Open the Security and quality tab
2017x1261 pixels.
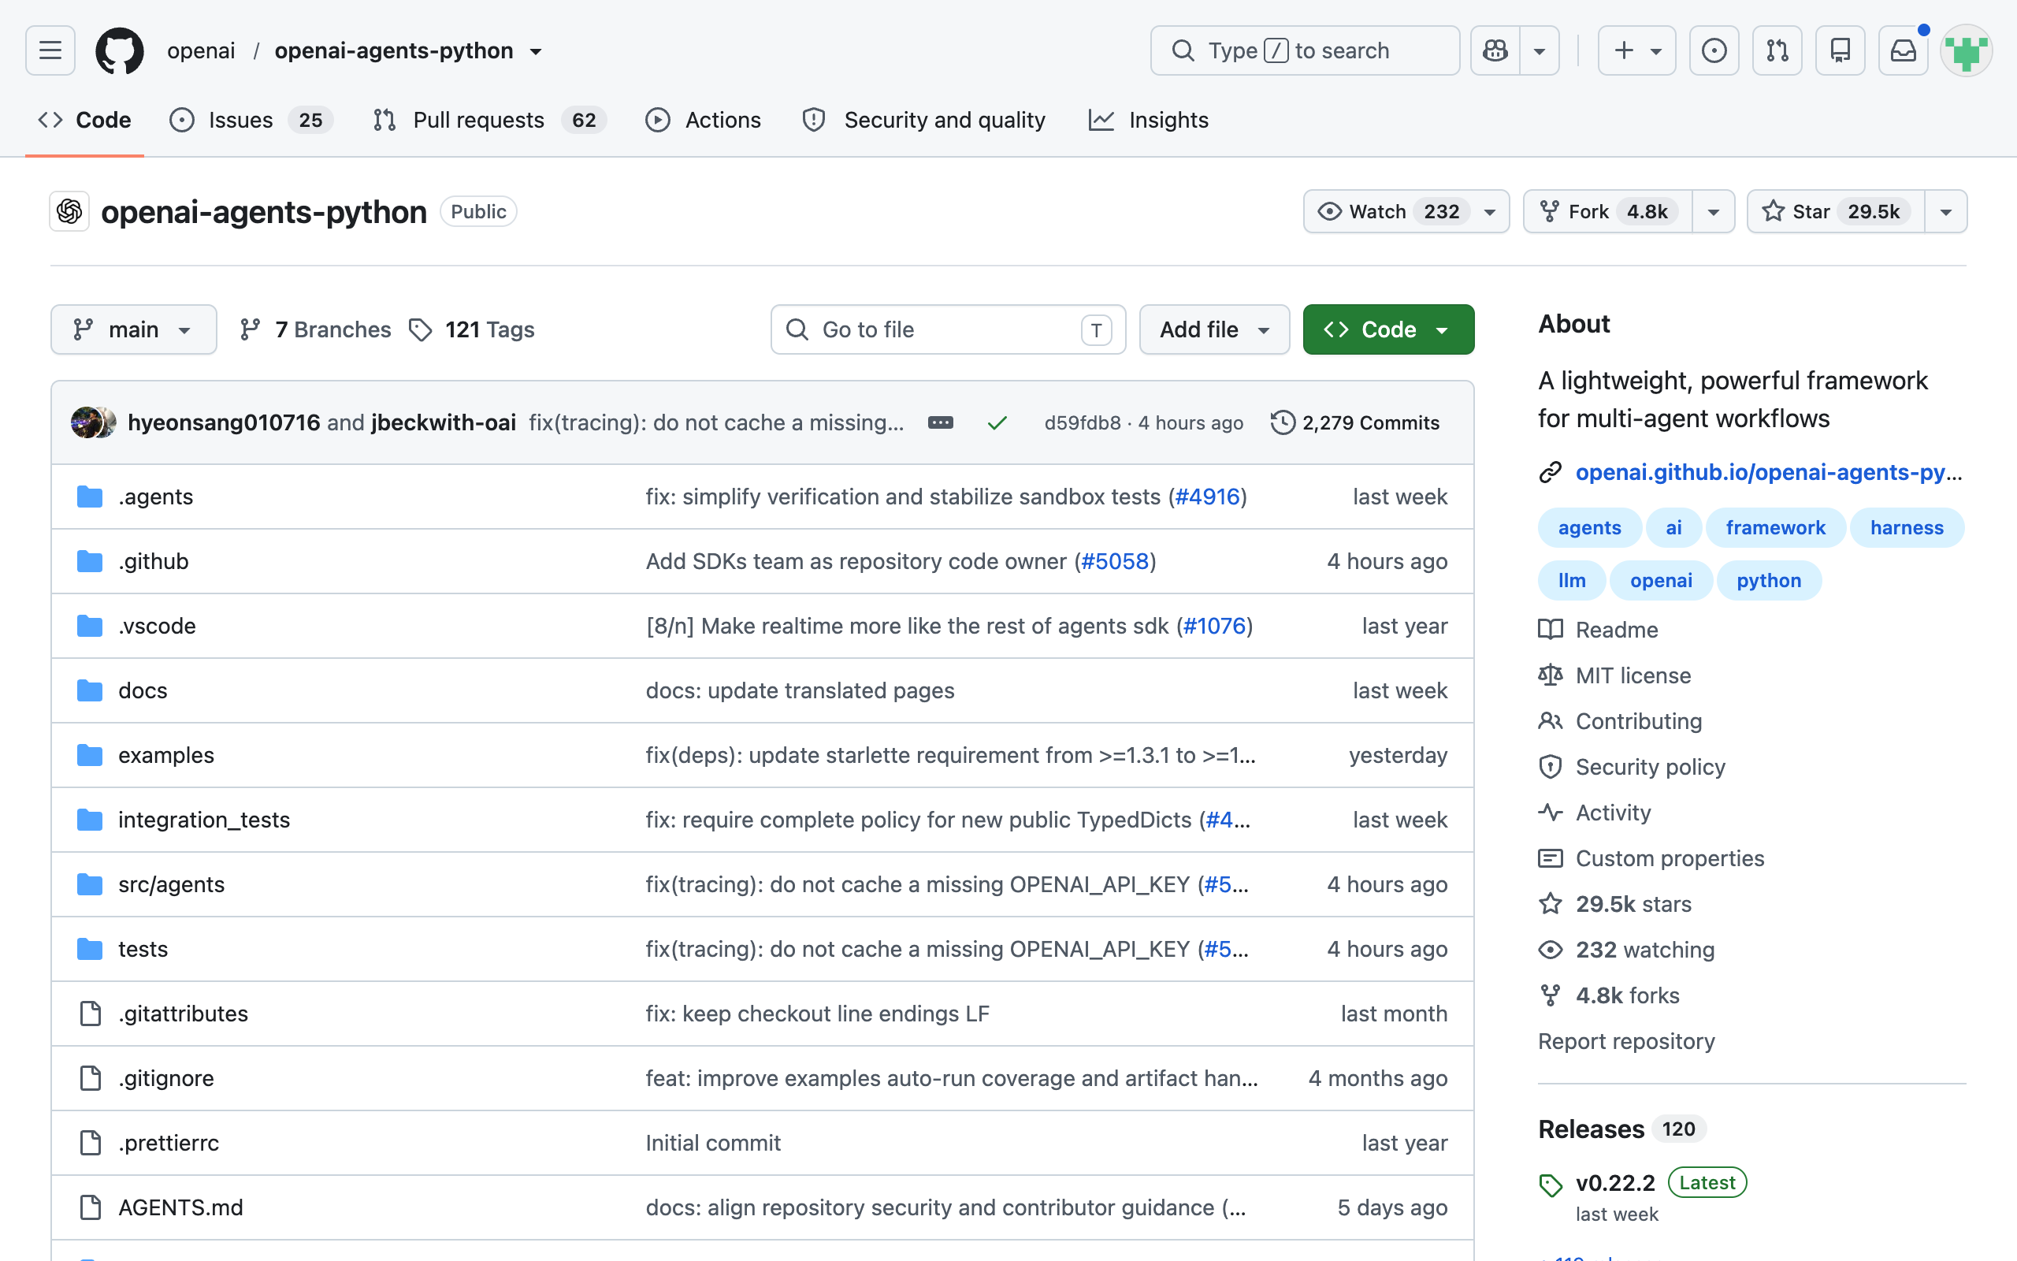[x=923, y=120]
